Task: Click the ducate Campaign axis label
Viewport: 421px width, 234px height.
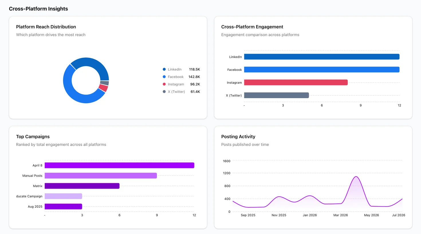Action: (29, 196)
